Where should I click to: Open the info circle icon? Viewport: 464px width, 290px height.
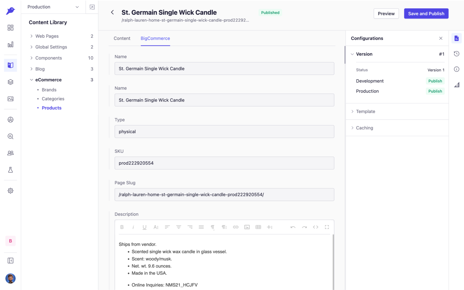tap(456, 69)
